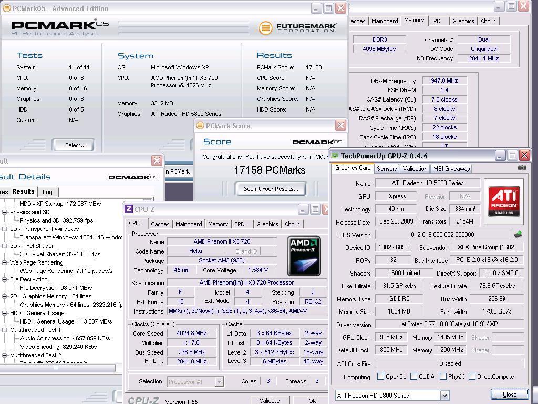Image resolution: width=538 pixels, height=404 pixels.
Task: Click the CPU-Z title bar icon
Action: coord(129,209)
